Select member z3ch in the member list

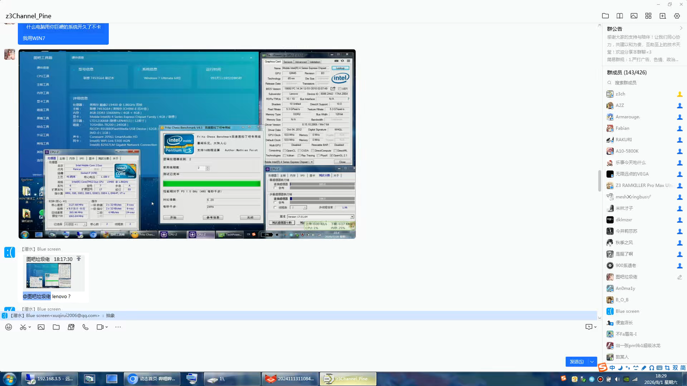coord(645,94)
